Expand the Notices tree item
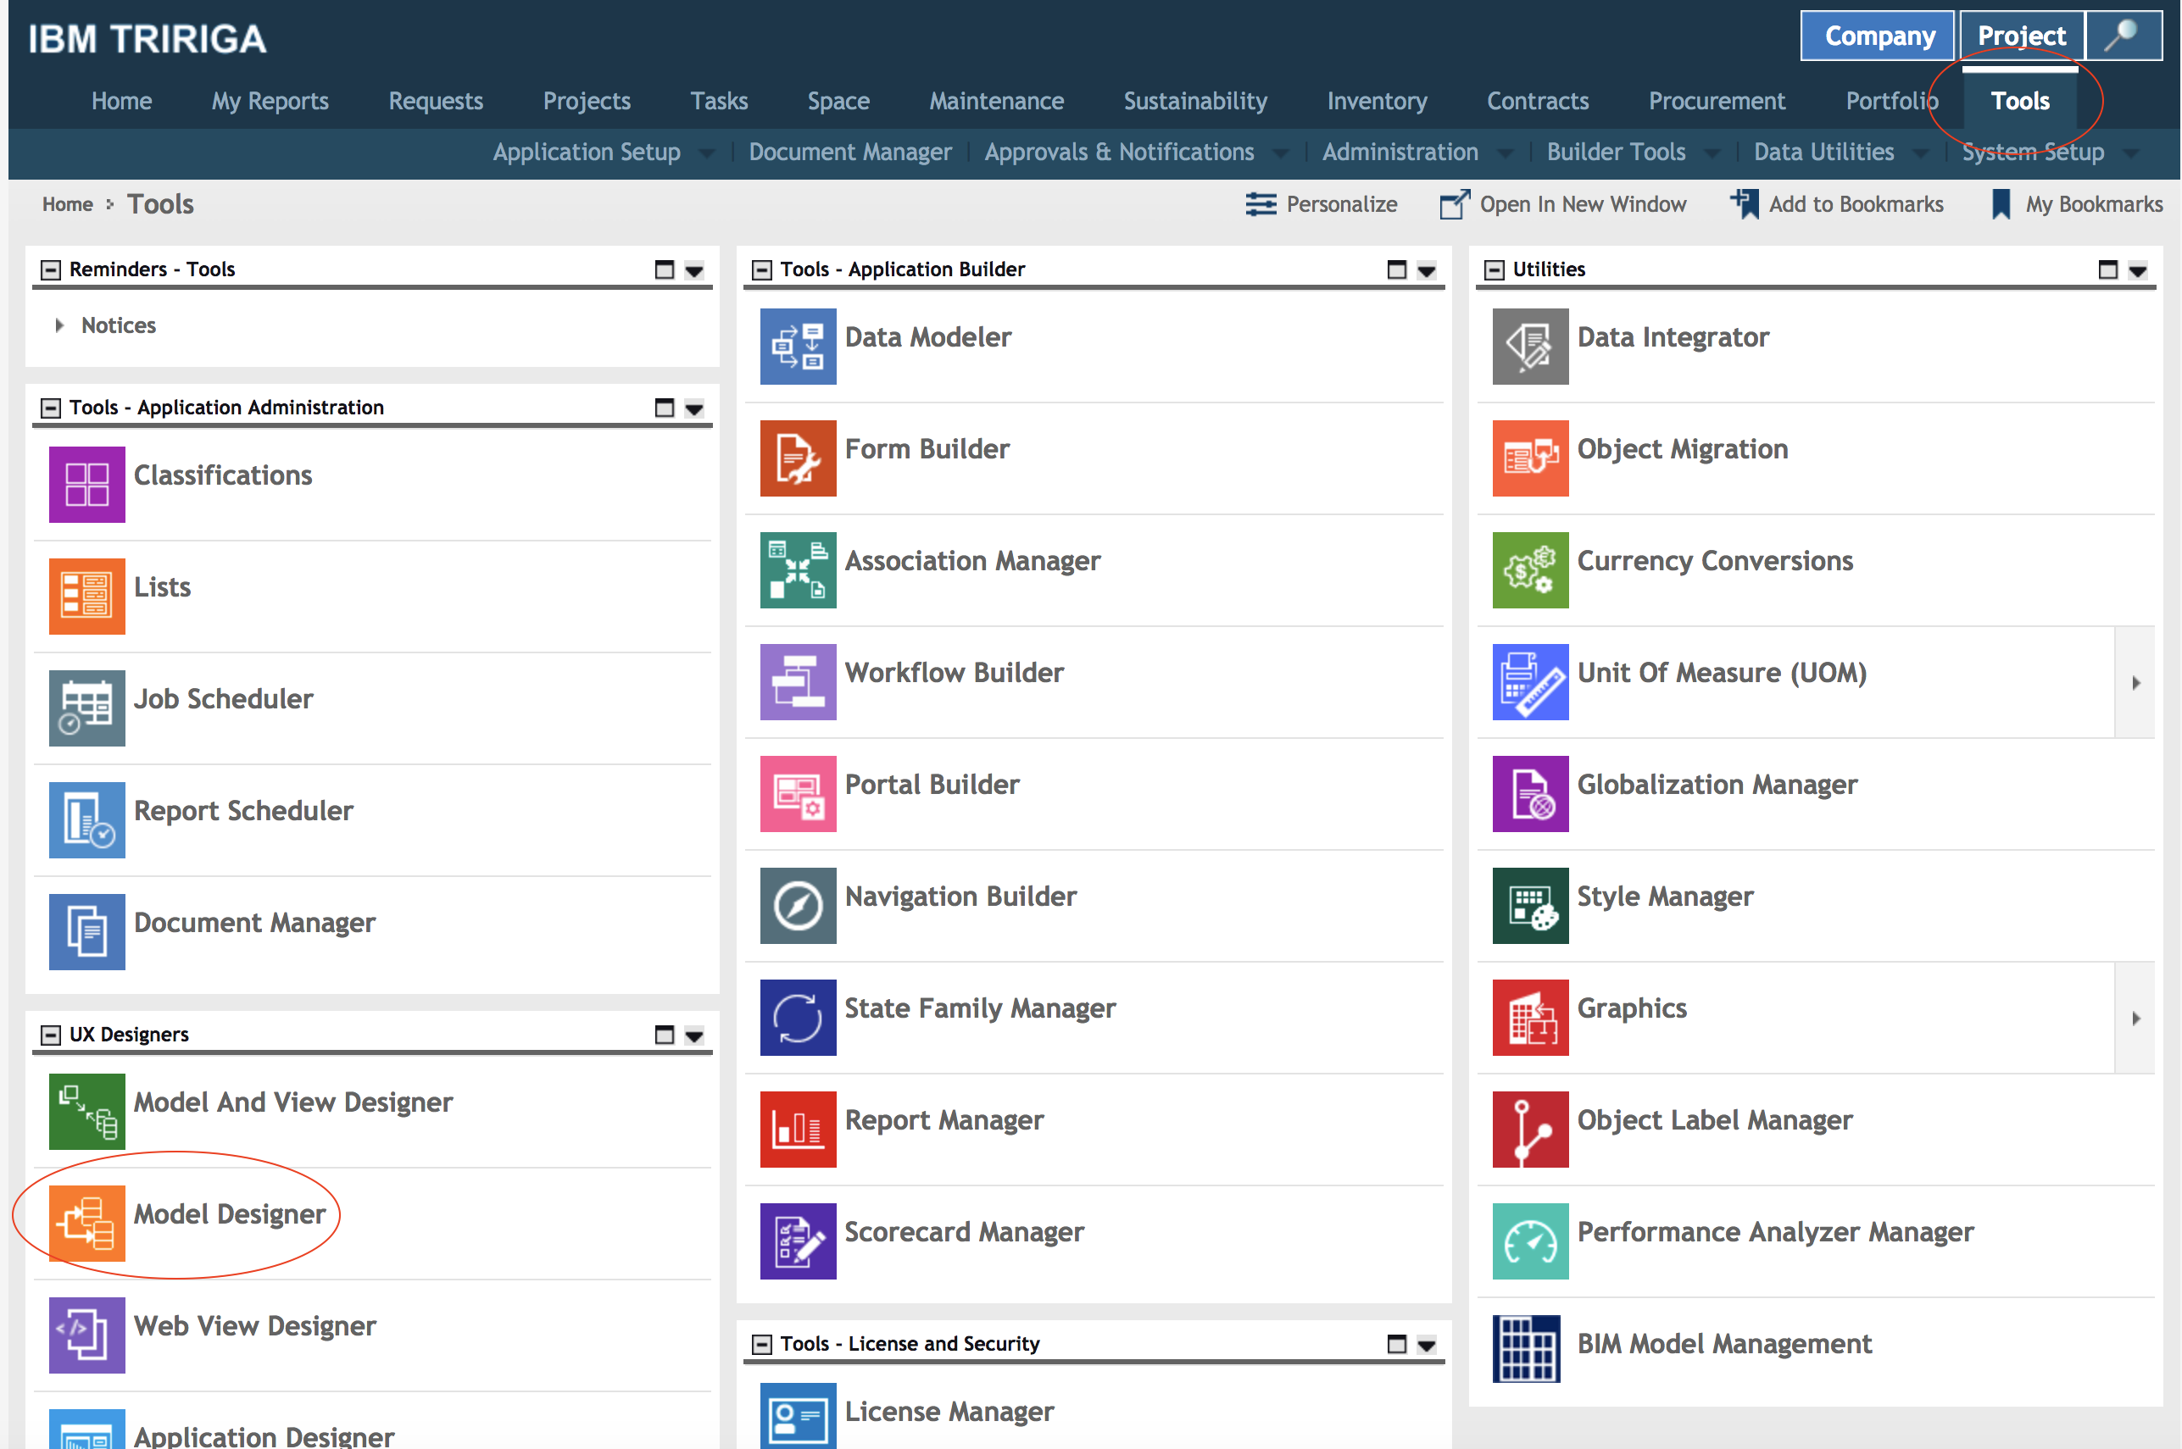The image size is (2182, 1449). (59, 325)
